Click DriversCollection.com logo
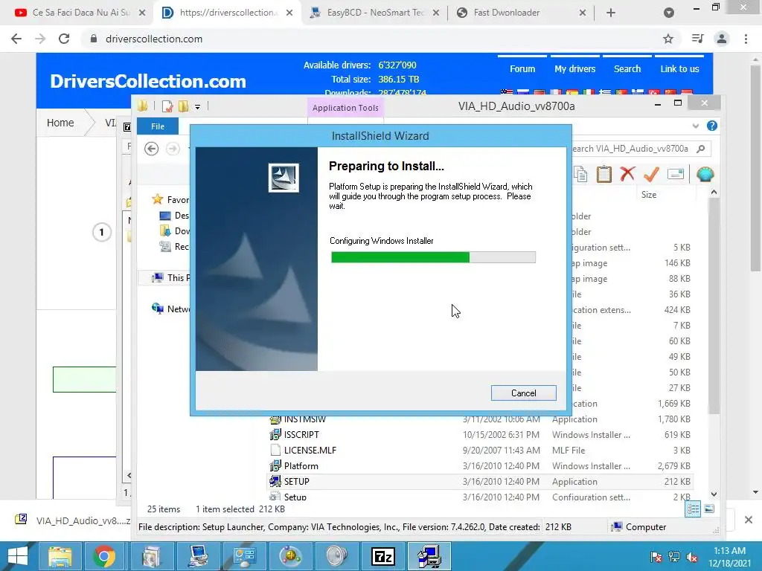 pos(148,81)
